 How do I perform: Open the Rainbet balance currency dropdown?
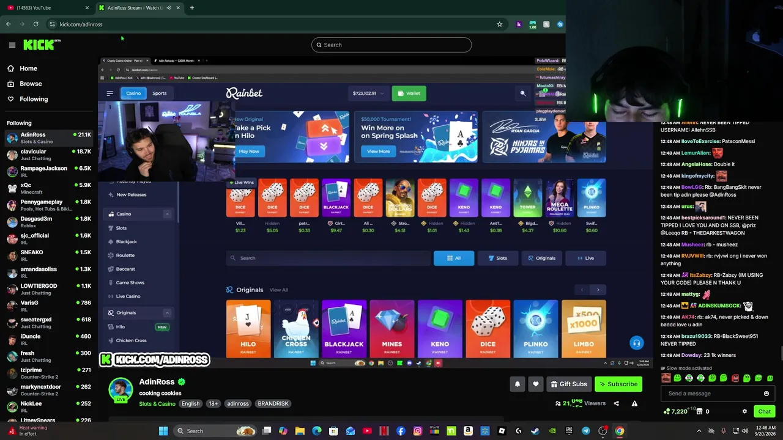(x=382, y=94)
